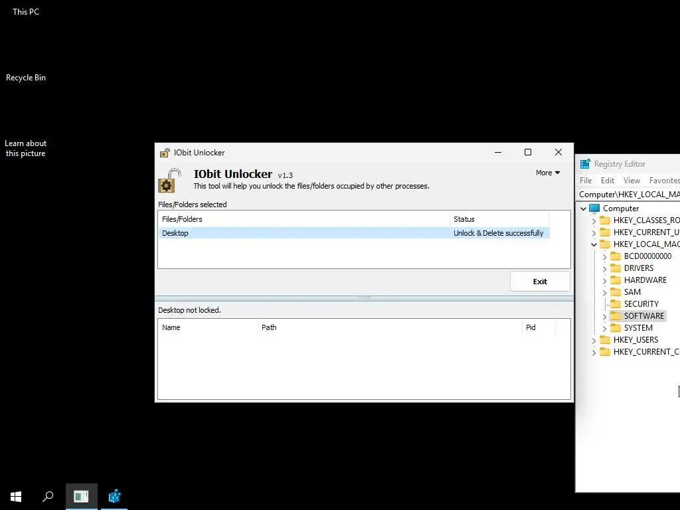Select the Computer computer icon in tree
Screen dimensions: 680x510
pyautogui.click(x=594, y=208)
